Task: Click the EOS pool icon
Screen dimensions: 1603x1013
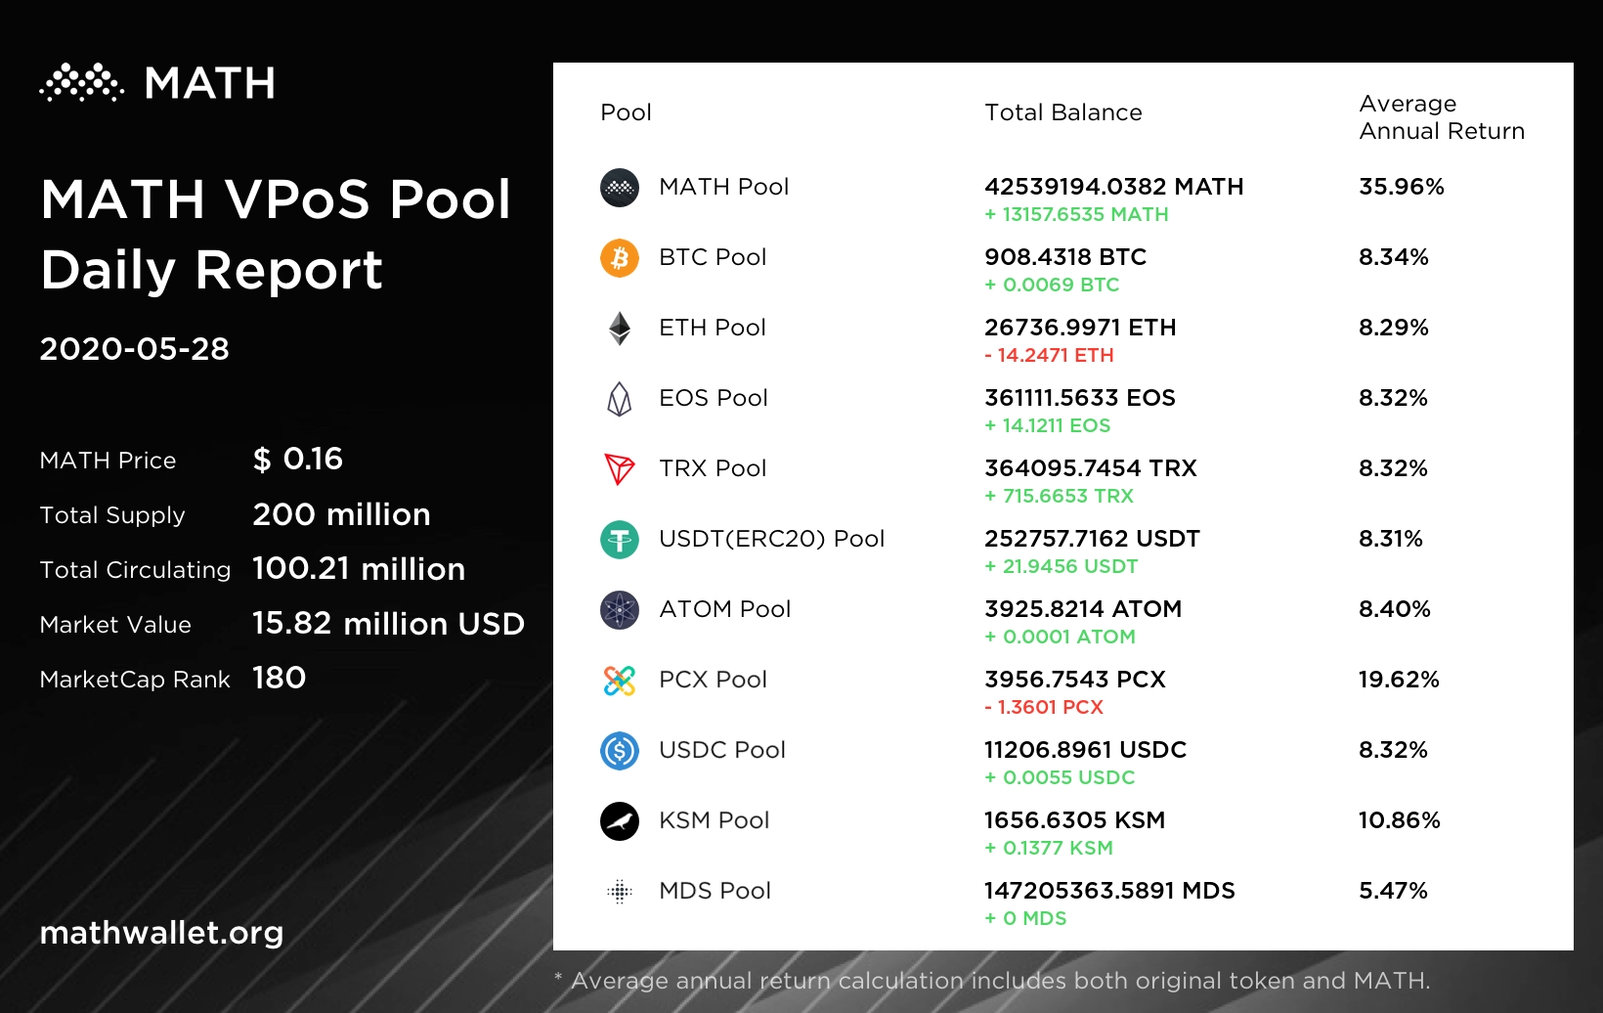Action: point(620,399)
